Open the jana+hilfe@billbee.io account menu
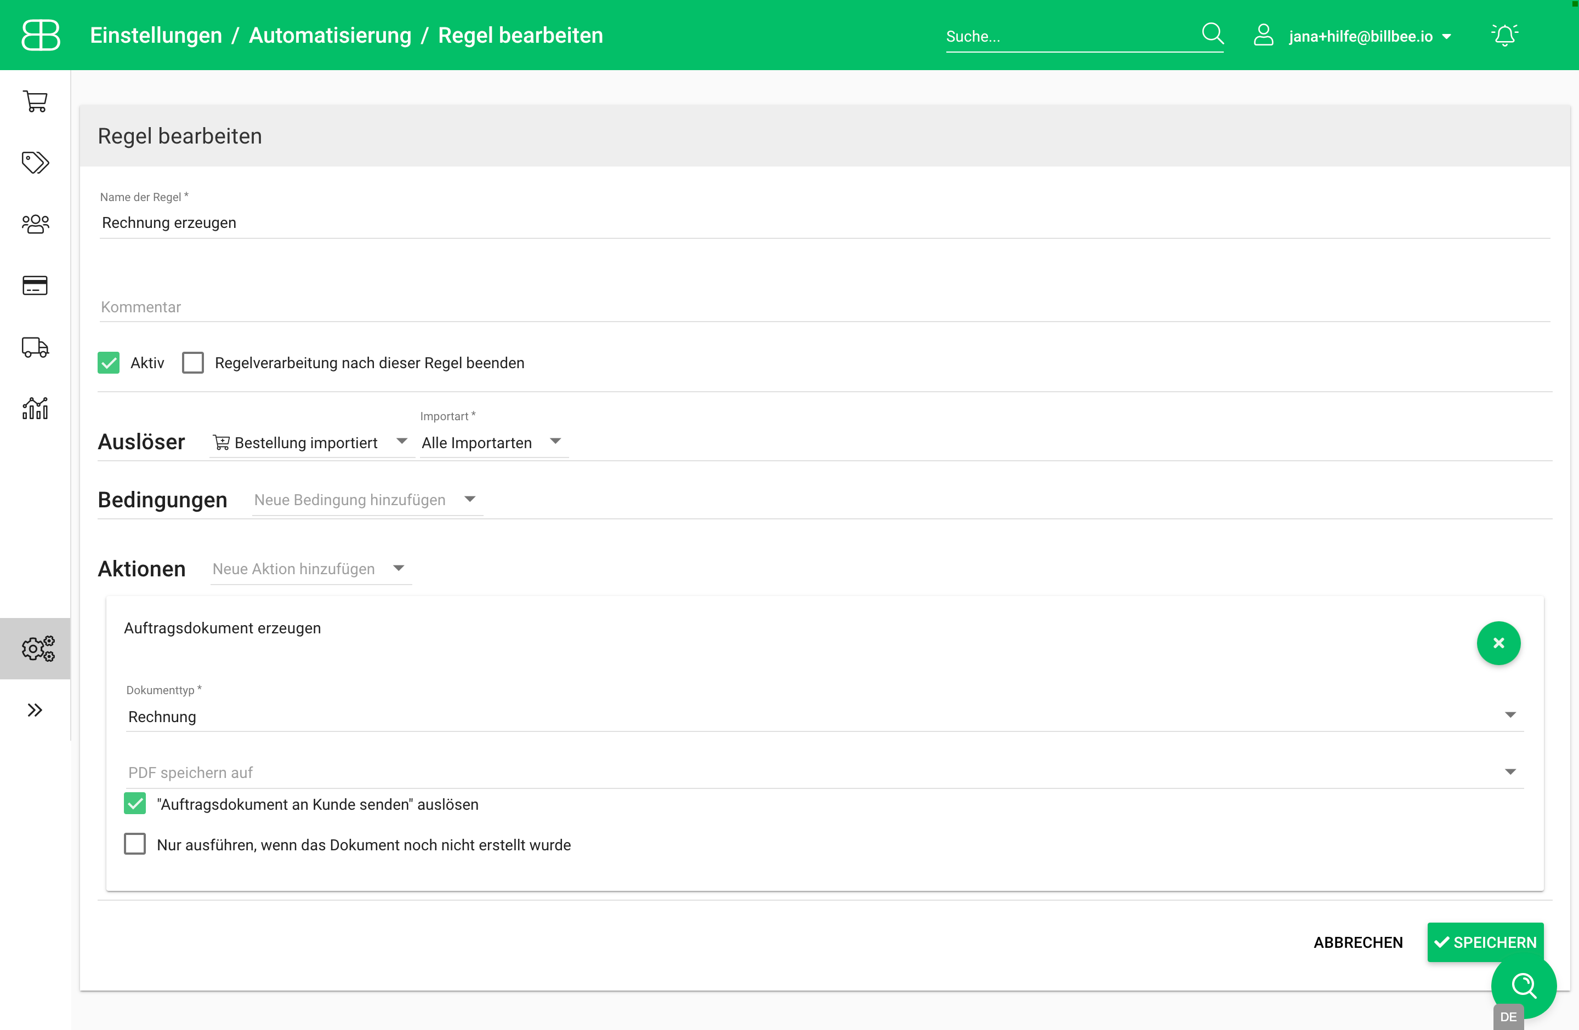The width and height of the screenshot is (1579, 1030). point(1370,37)
